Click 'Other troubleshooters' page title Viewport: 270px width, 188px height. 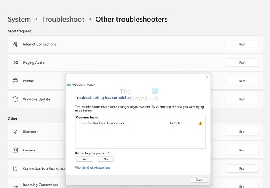132,19
